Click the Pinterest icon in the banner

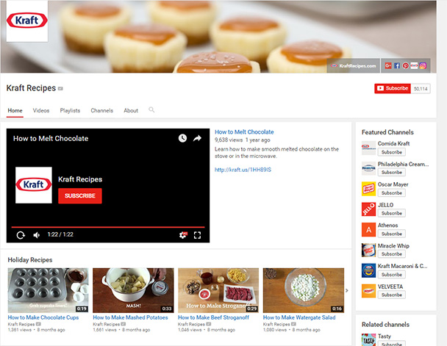click(406, 66)
